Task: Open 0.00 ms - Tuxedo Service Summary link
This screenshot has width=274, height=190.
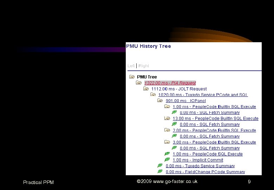Action: click(x=200, y=166)
